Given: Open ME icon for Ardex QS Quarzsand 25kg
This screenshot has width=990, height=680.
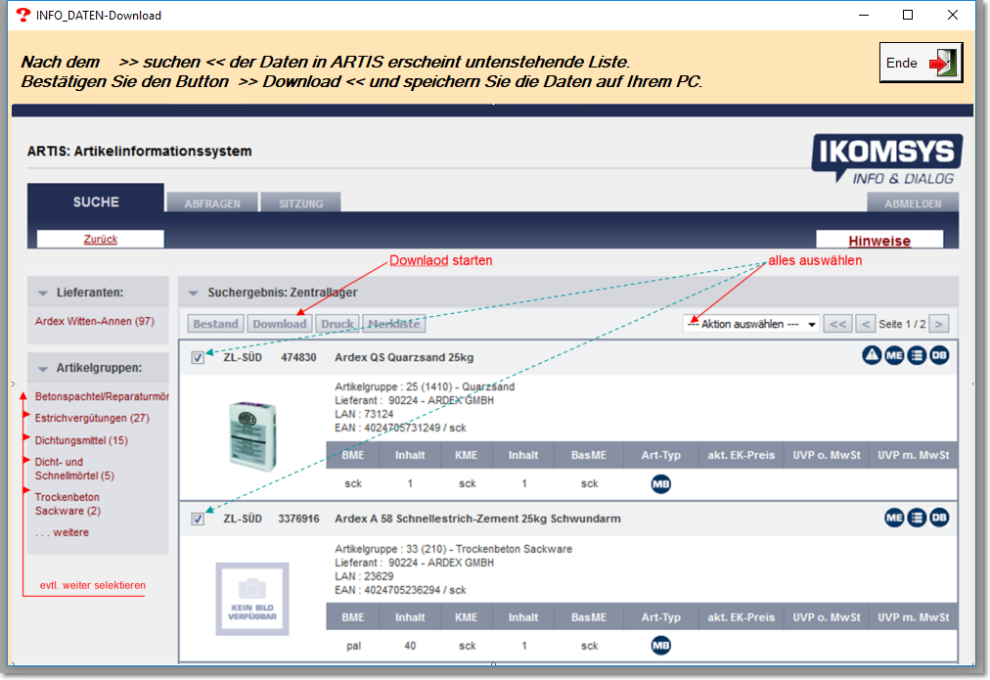Looking at the screenshot, I should tap(894, 355).
